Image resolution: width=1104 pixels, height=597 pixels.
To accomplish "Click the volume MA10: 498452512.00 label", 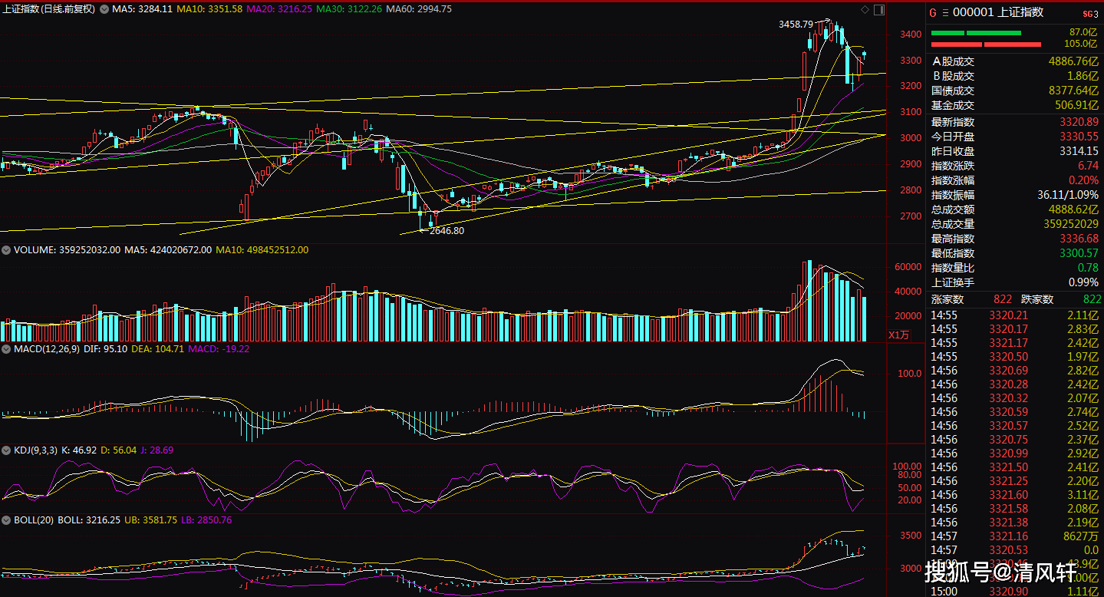I will pos(262,250).
